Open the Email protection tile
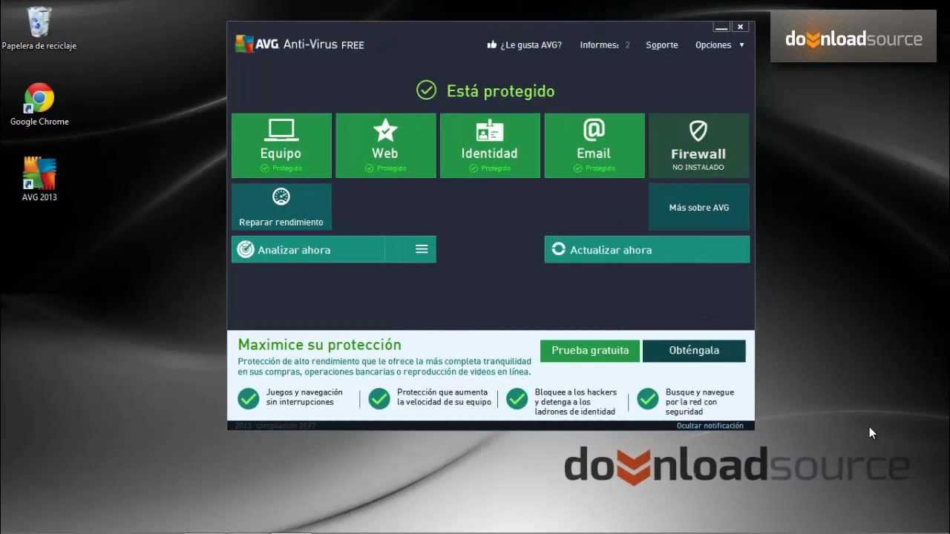 594,145
